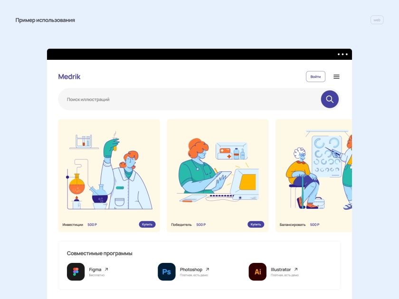Focus the Поиск иллюстраций search field

(190, 99)
